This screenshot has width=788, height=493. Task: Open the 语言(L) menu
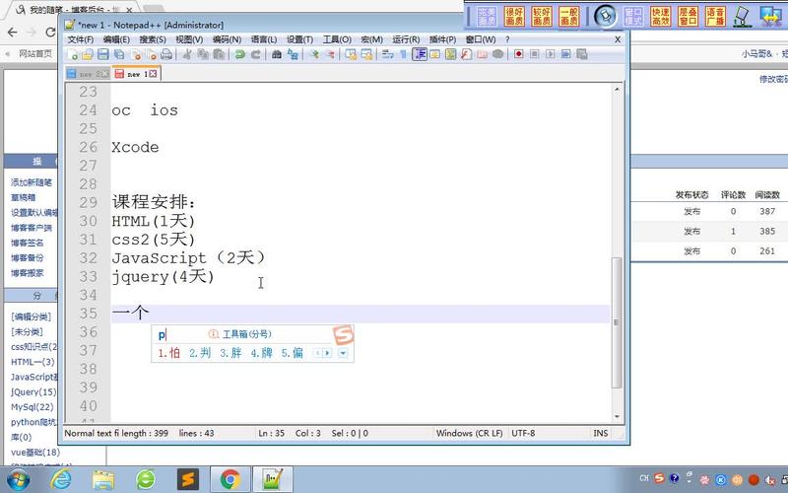point(264,39)
